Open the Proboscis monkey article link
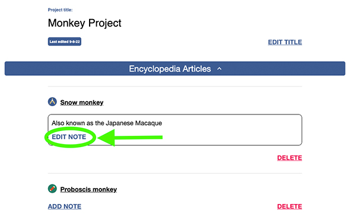 88,189
